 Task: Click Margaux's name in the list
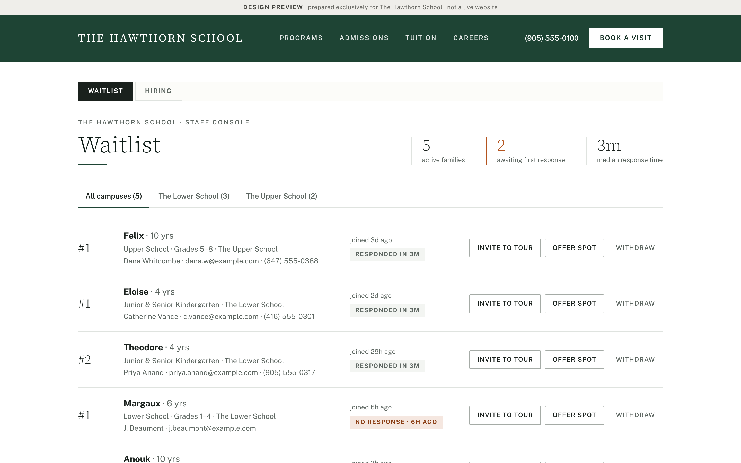142,404
